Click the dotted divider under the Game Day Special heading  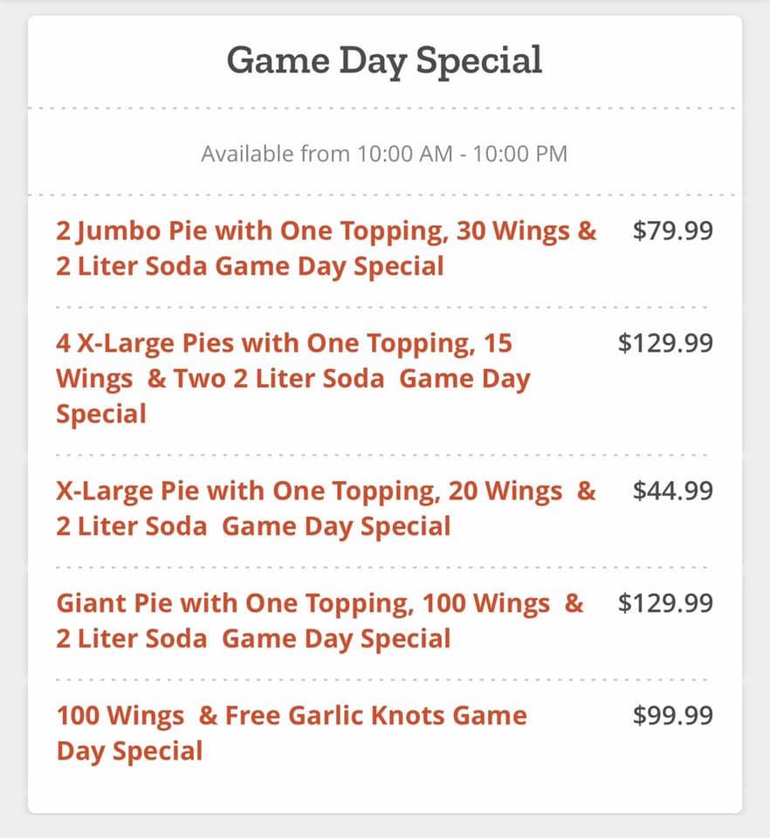coord(384,109)
